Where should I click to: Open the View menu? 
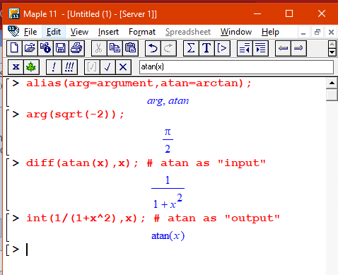point(79,32)
